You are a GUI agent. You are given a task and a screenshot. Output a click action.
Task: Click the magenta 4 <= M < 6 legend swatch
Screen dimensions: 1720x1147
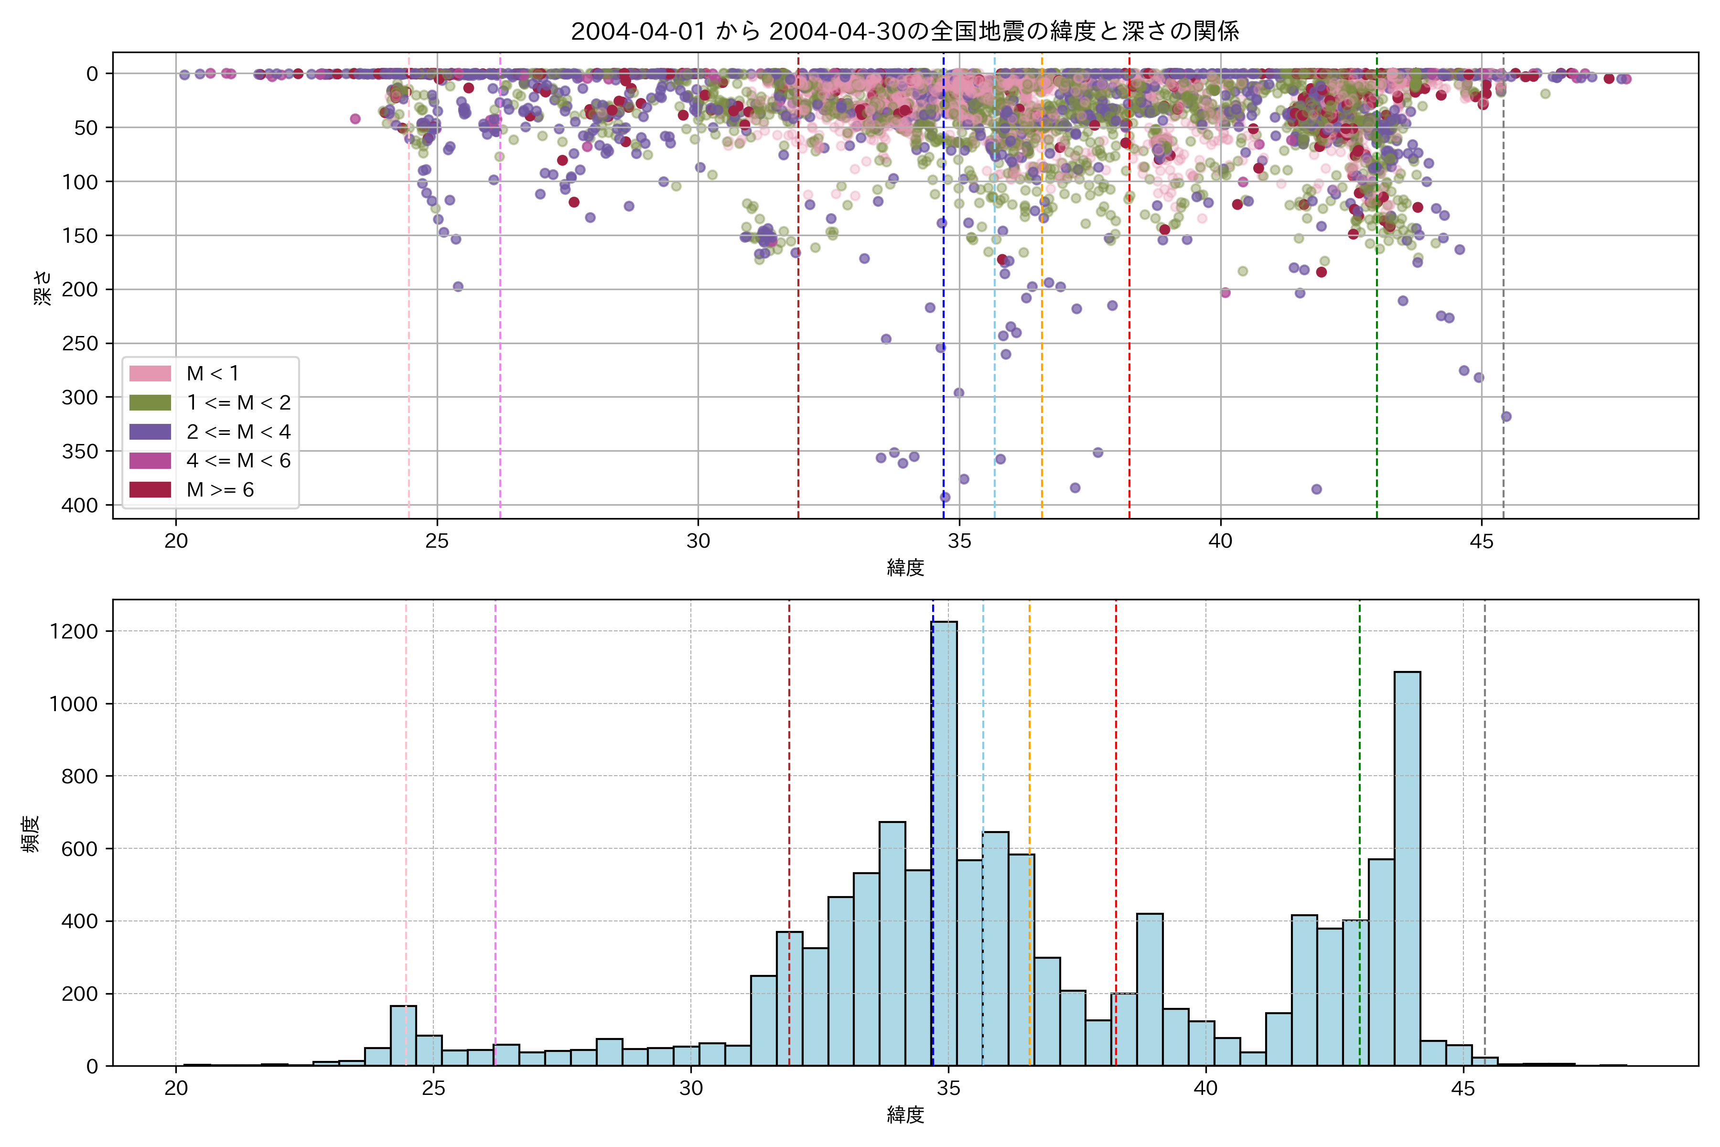click(x=150, y=461)
